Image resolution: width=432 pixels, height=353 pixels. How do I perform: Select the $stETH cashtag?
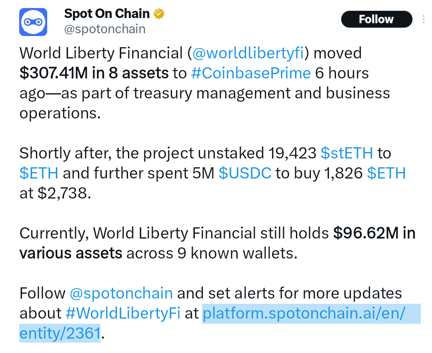point(346,153)
